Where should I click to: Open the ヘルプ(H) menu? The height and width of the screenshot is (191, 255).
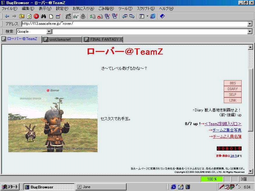(x=166, y=9)
